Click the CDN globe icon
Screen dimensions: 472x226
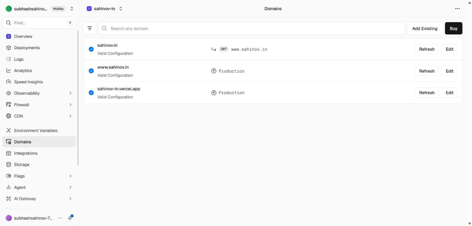[x=9, y=116]
